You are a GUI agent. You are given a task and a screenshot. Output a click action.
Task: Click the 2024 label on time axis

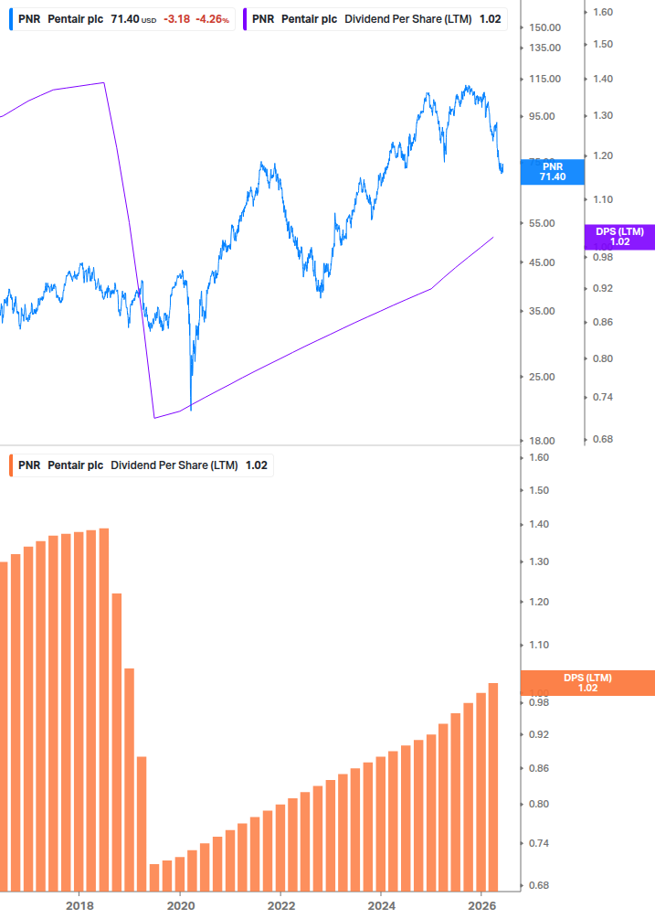[x=382, y=906]
